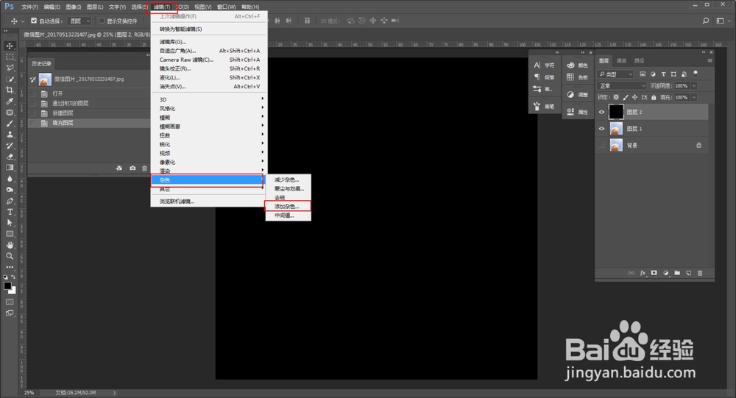Add layer mask in Layers panel
Image resolution: width=736 pixels, height=398 pixels.
coord(654,273)
